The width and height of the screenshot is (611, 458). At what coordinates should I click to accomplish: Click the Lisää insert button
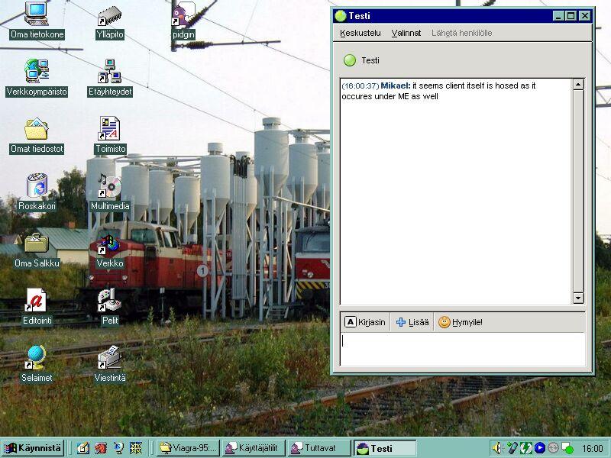pos(412,322)
